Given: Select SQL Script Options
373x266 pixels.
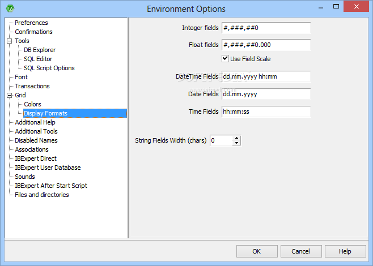Looking at the screenshot, I should click(x=49, y=68).
